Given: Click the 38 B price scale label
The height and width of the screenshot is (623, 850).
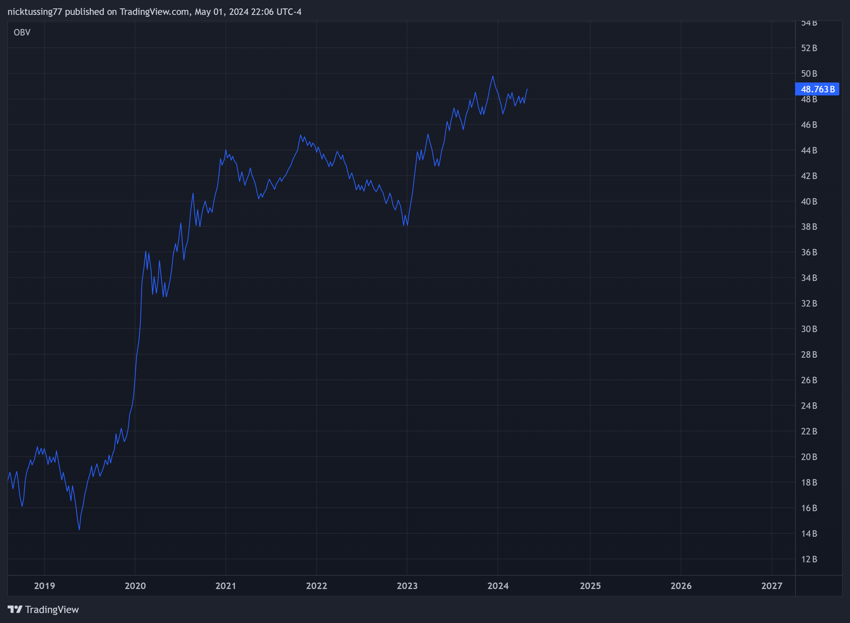Looking at the screenshot, I should click(809, 227).
